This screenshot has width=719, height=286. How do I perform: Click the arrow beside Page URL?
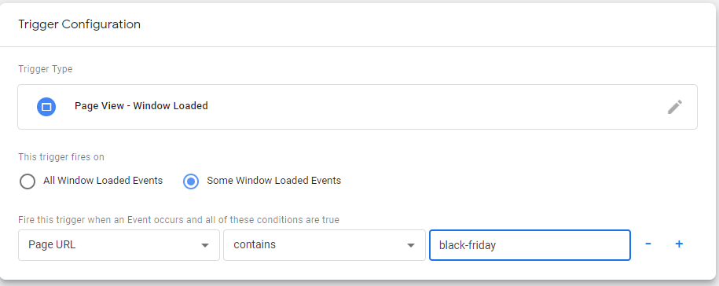pyautogui.click(x=205, y=246)
